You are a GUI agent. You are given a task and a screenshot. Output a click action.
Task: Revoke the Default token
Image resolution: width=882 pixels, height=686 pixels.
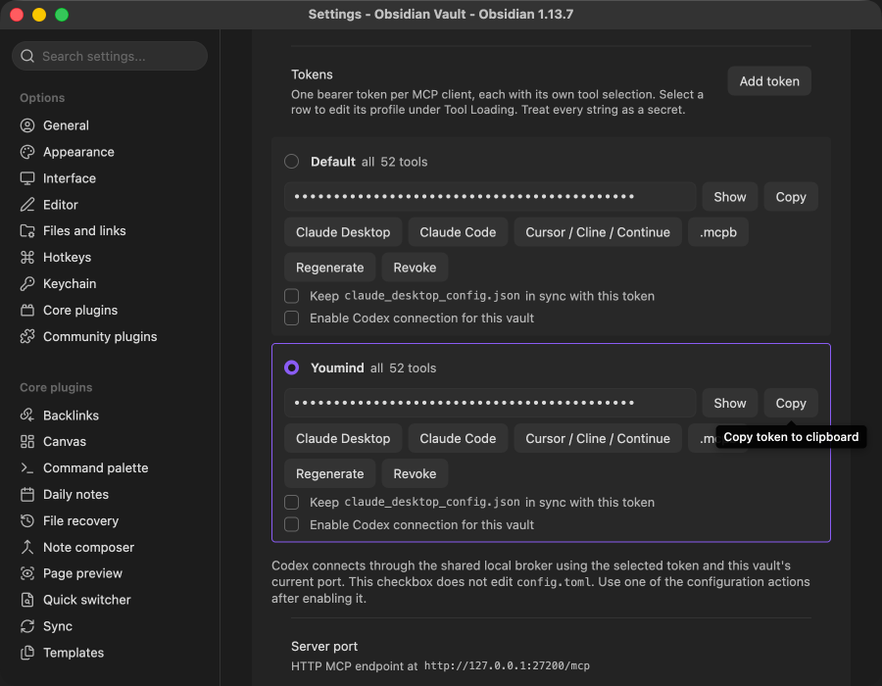[415, 268]
